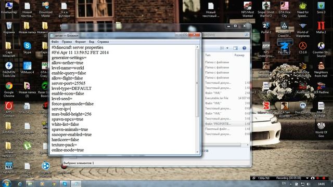This screenshot has width=333, height=187.
Task: Select the Новая папка1337 folder icon
Action: click(9, 150)
